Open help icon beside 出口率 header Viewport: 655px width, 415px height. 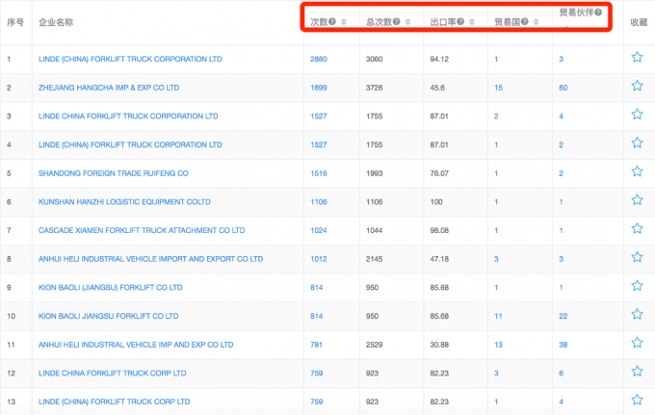tap(460, 22)
